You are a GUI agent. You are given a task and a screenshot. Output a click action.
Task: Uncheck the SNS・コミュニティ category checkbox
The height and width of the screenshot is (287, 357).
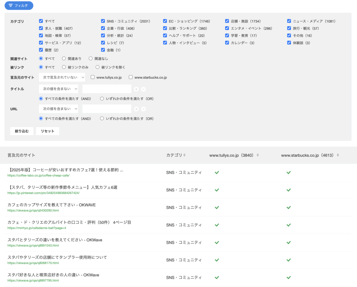pyautogui.click(x=103, y=21)
